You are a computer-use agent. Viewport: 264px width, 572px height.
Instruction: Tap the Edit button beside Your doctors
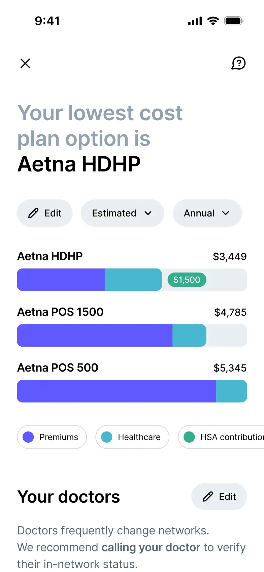(x=219, y=497)
